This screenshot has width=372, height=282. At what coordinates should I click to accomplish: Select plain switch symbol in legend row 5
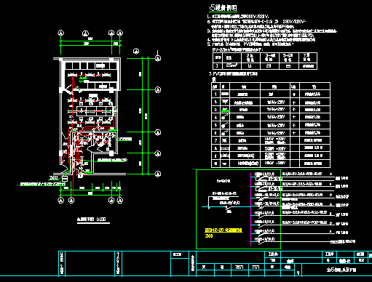coord(225,125)
